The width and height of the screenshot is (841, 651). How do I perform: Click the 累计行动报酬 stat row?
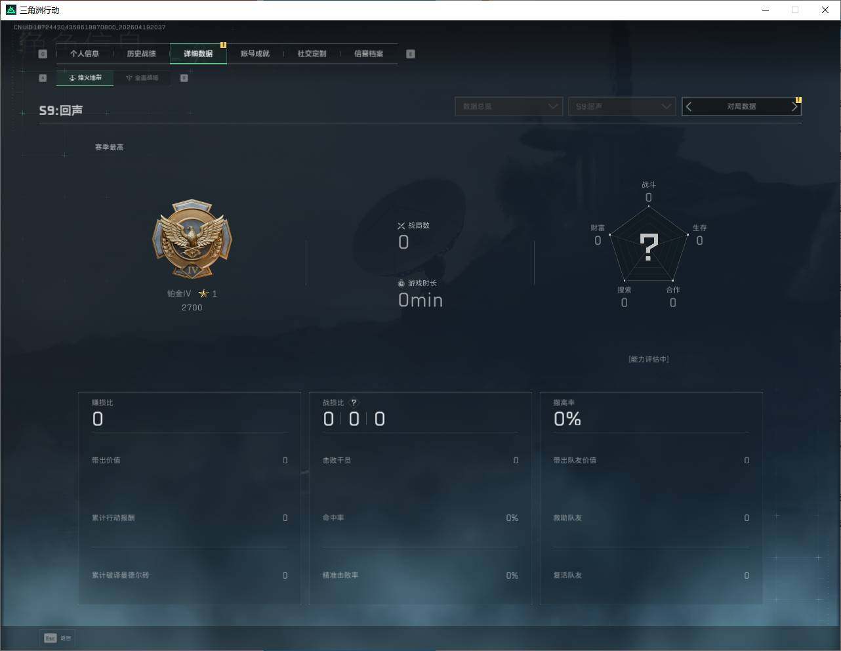pos(190,518)
